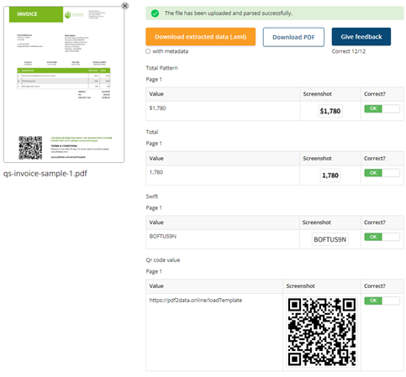Click the BOFTUS9N screenshot snippet
This screenshot has height=377, width=406.
click(x=330, y=239)
